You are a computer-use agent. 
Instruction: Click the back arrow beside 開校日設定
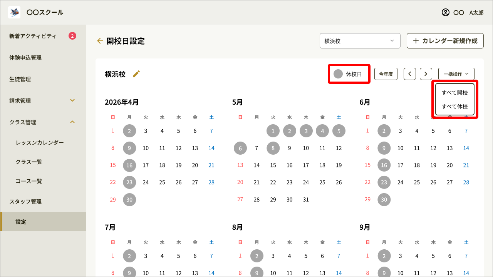click(100, 41)
